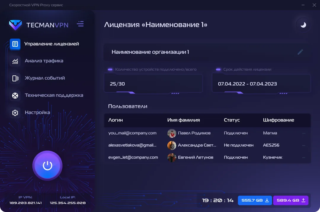Click the download arrow icon

(x=267, y=200)
